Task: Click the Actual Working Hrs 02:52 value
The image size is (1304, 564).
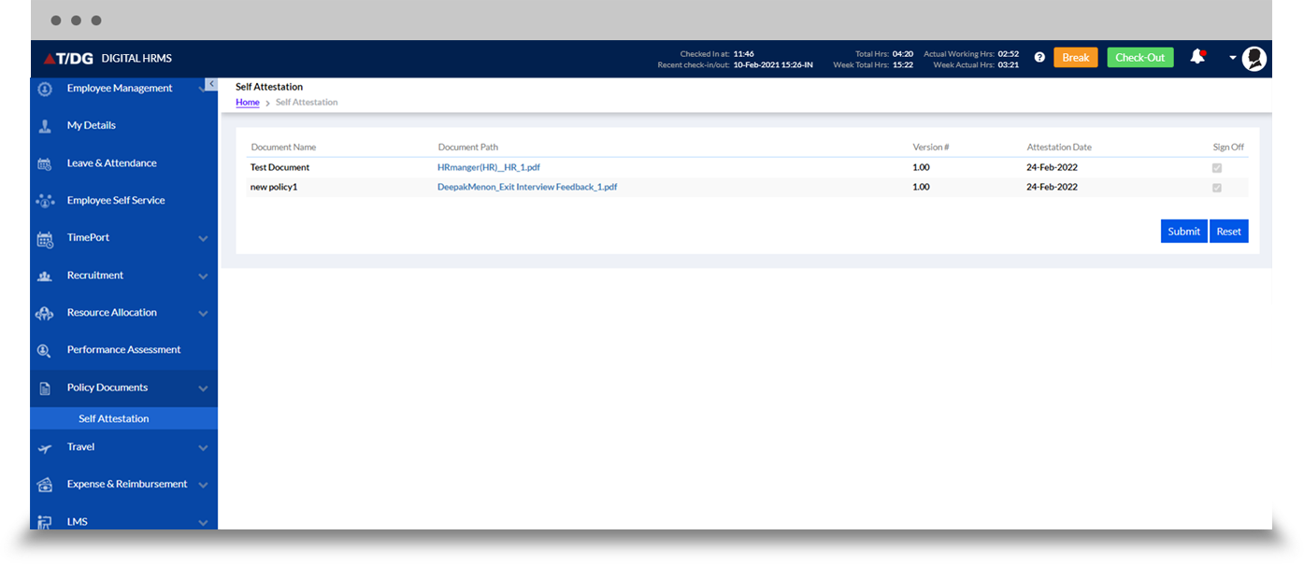Action: tap(1008, 54)
